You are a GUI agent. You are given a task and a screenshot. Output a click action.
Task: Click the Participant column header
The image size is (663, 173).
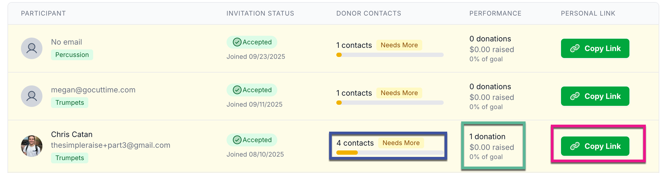(x=43, y=13)
